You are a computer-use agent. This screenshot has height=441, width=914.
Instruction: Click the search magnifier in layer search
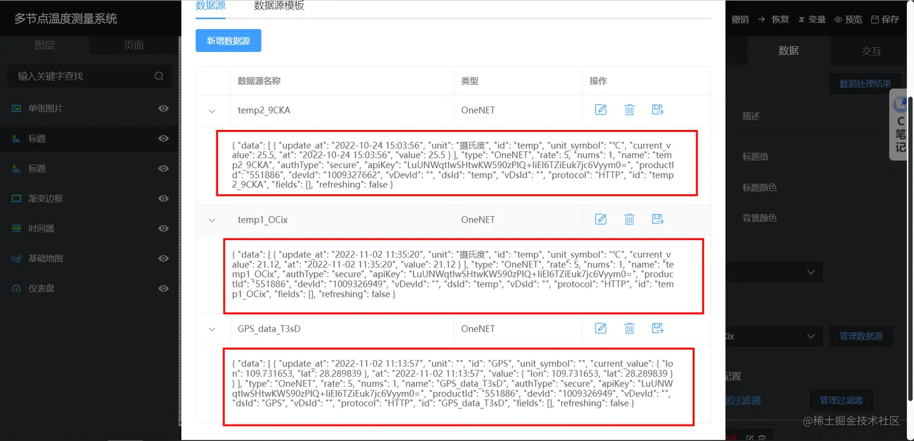(159, 76)
